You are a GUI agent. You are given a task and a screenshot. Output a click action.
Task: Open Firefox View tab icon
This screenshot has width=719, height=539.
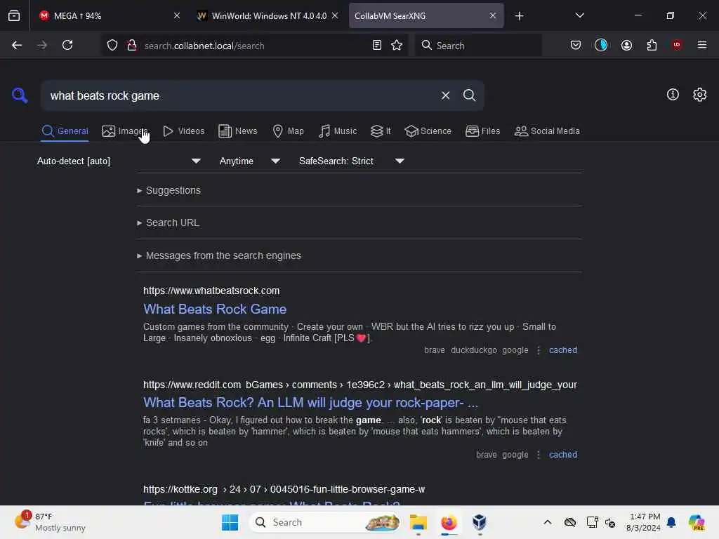tap(14, 15)
